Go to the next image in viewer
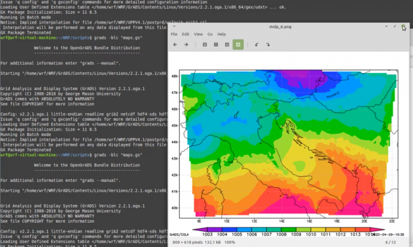The image size is (413, 247). [186, 45]
